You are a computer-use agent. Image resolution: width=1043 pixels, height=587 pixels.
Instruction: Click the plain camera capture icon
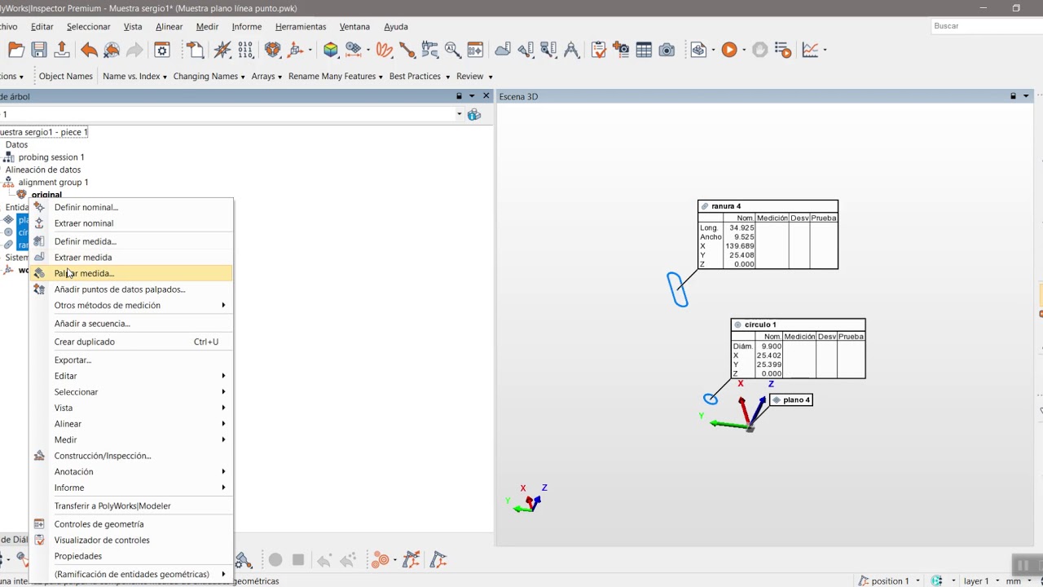[x=667, y=50]
